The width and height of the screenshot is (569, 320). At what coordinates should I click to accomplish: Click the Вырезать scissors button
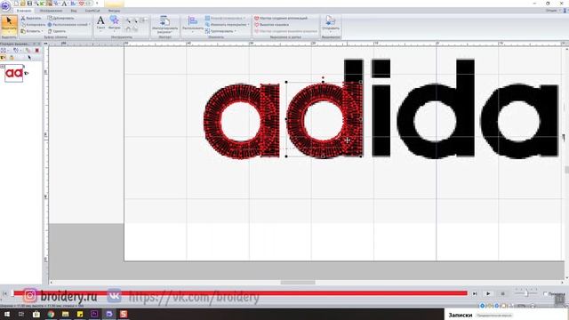31,18
